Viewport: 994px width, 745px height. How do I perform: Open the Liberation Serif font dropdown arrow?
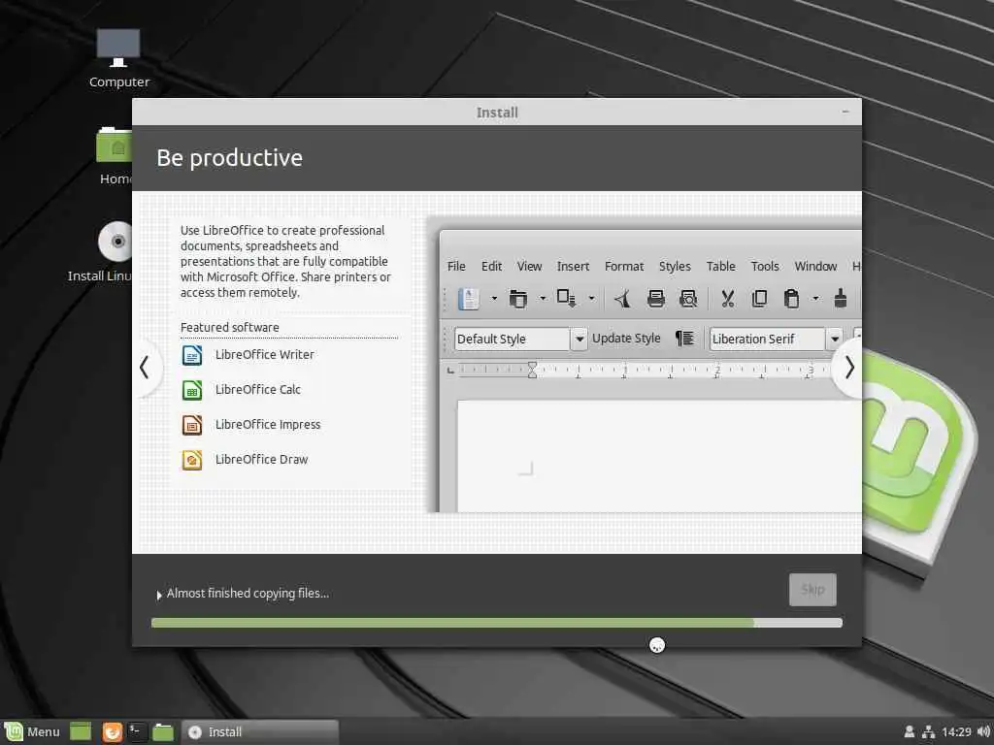tap(835, 339)
